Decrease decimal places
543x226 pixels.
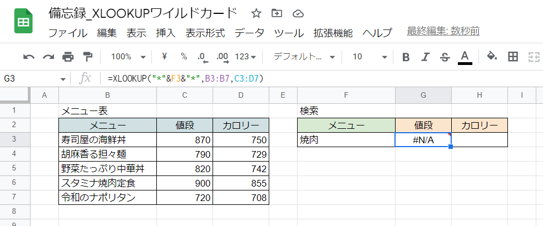203,57
